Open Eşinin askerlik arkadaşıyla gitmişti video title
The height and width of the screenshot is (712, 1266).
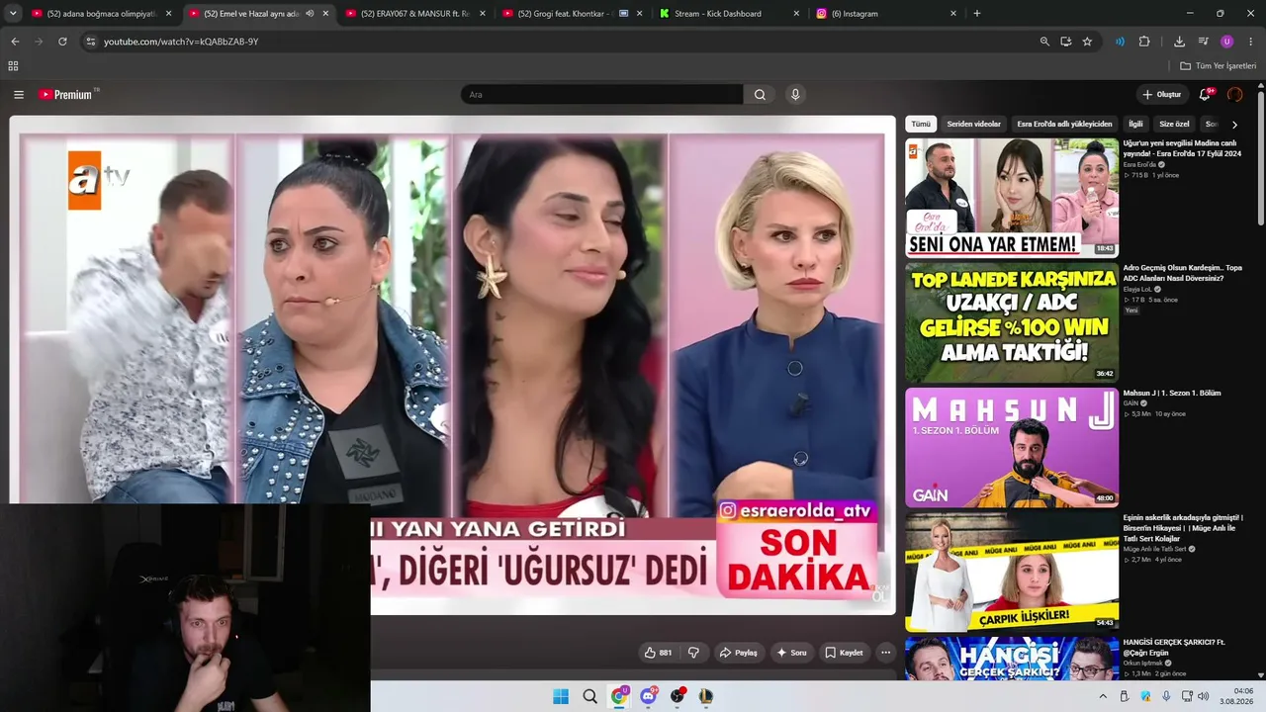[x=1182, y=527]
